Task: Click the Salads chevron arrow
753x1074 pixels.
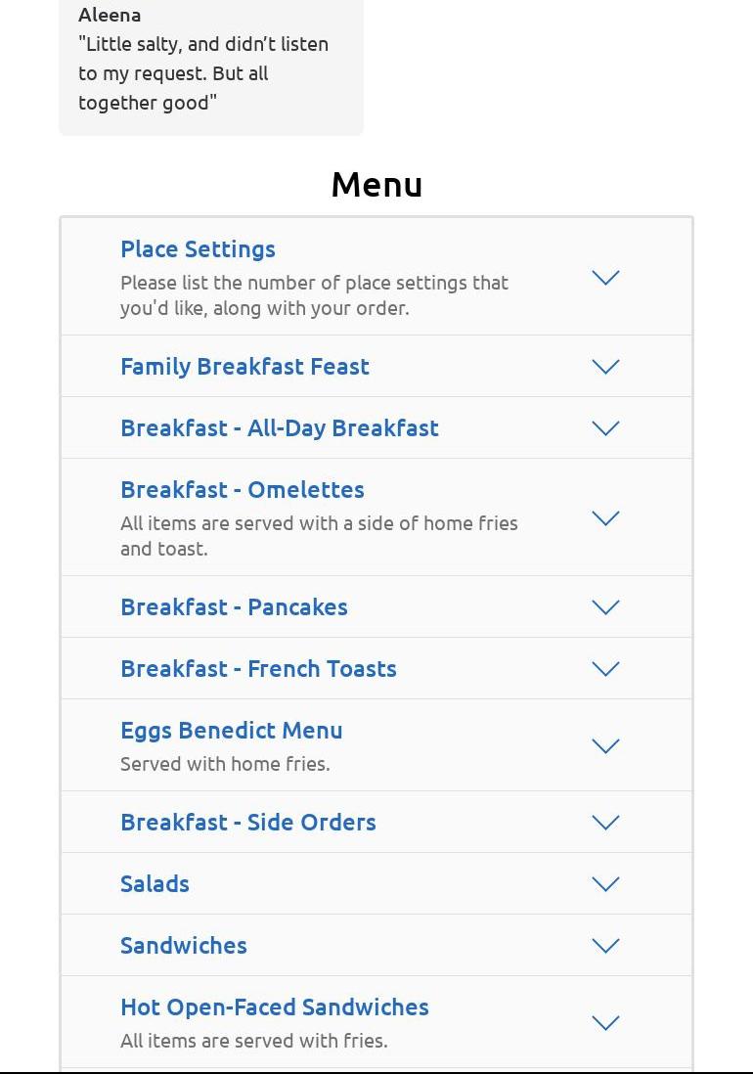Action: point(605,883)
